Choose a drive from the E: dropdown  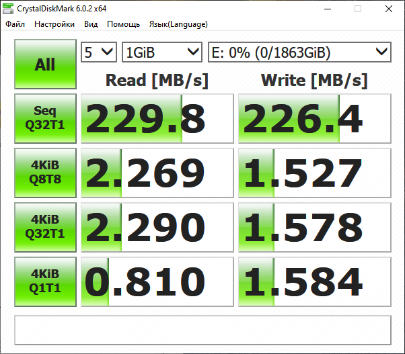[299, 52]
